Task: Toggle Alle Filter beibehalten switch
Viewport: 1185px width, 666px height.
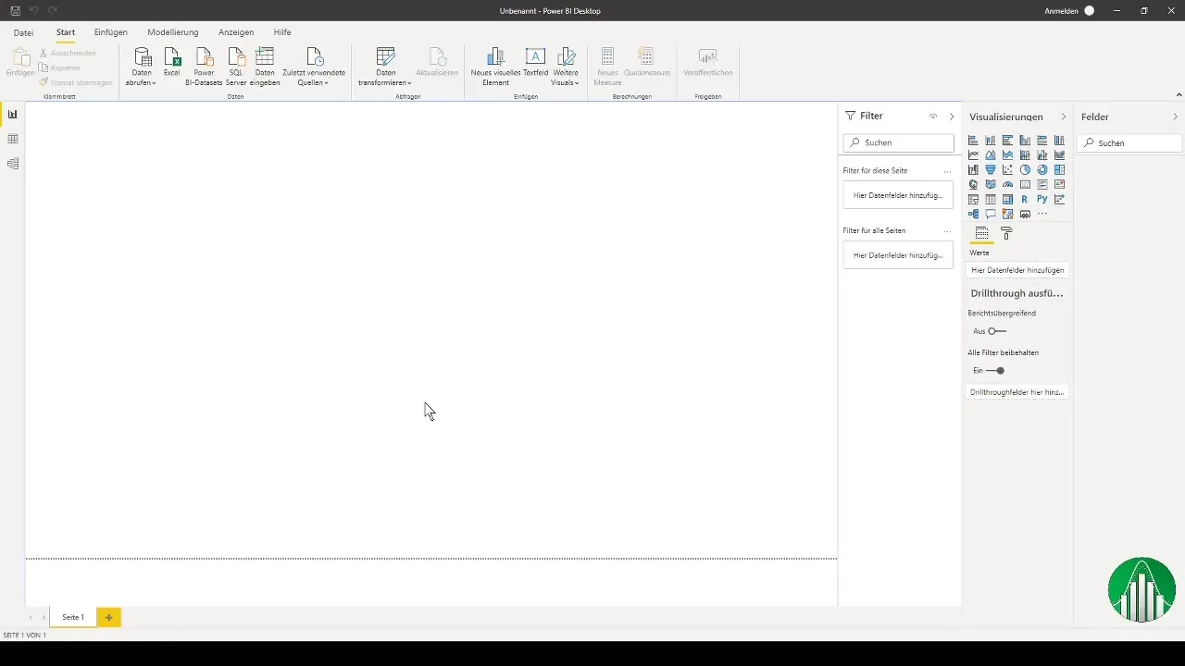Action: [996, 371]
